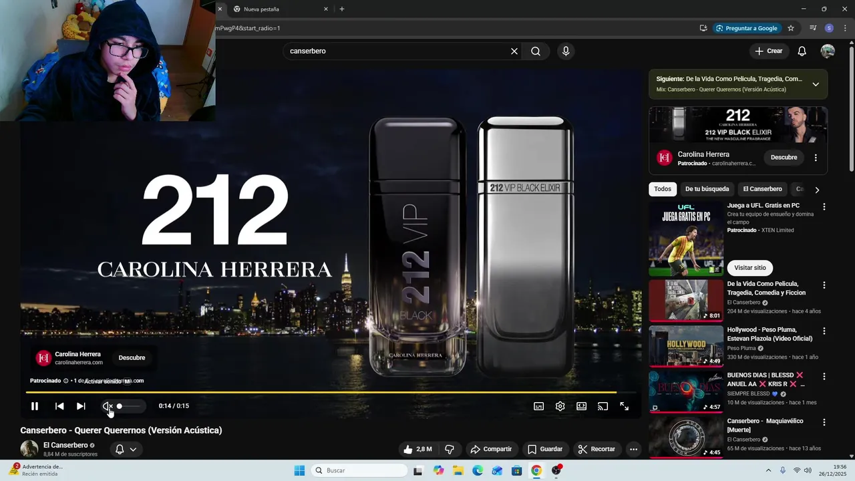Open Carolina Herrera logo on video overlay
The height and width of the screenshot is (481, 855).
pyautogui.click(x=44, y=358)
